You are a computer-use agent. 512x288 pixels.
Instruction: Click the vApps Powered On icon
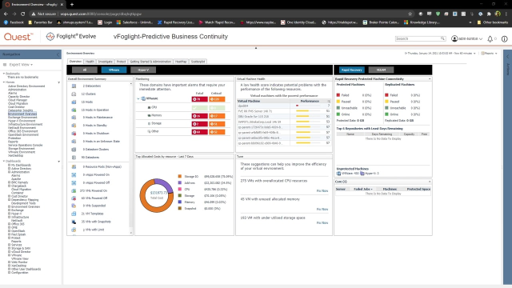click(x=74, y=174)
